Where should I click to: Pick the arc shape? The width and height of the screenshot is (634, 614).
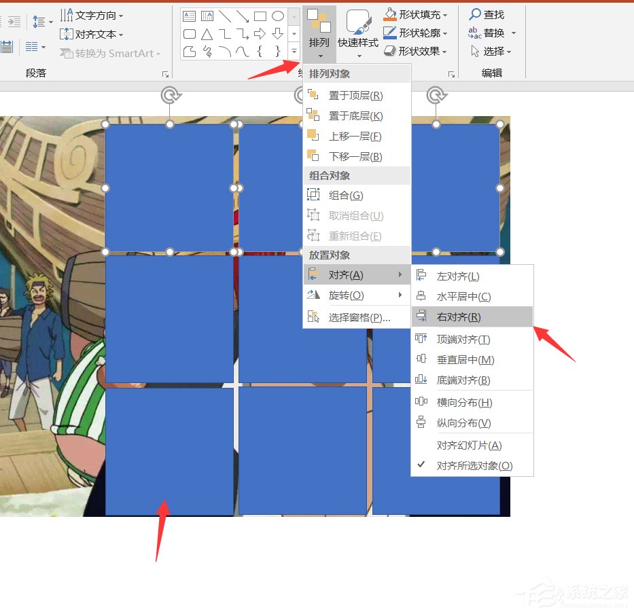tap(225, 52)
